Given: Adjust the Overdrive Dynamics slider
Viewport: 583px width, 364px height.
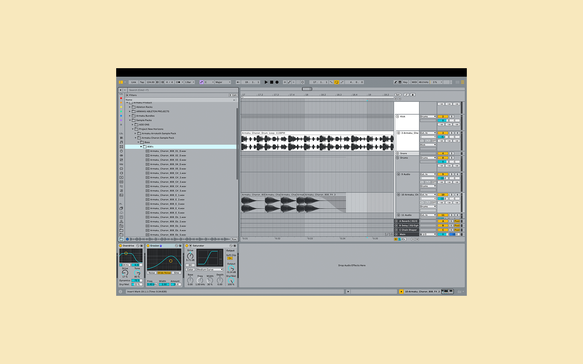Looking at the screenshot, I should click(137, 281).
